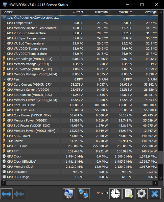This screenshot has width=164, height=202.
Task: Click the GPU Core Voltage lightning icon
Action: (x=4, y=59)
